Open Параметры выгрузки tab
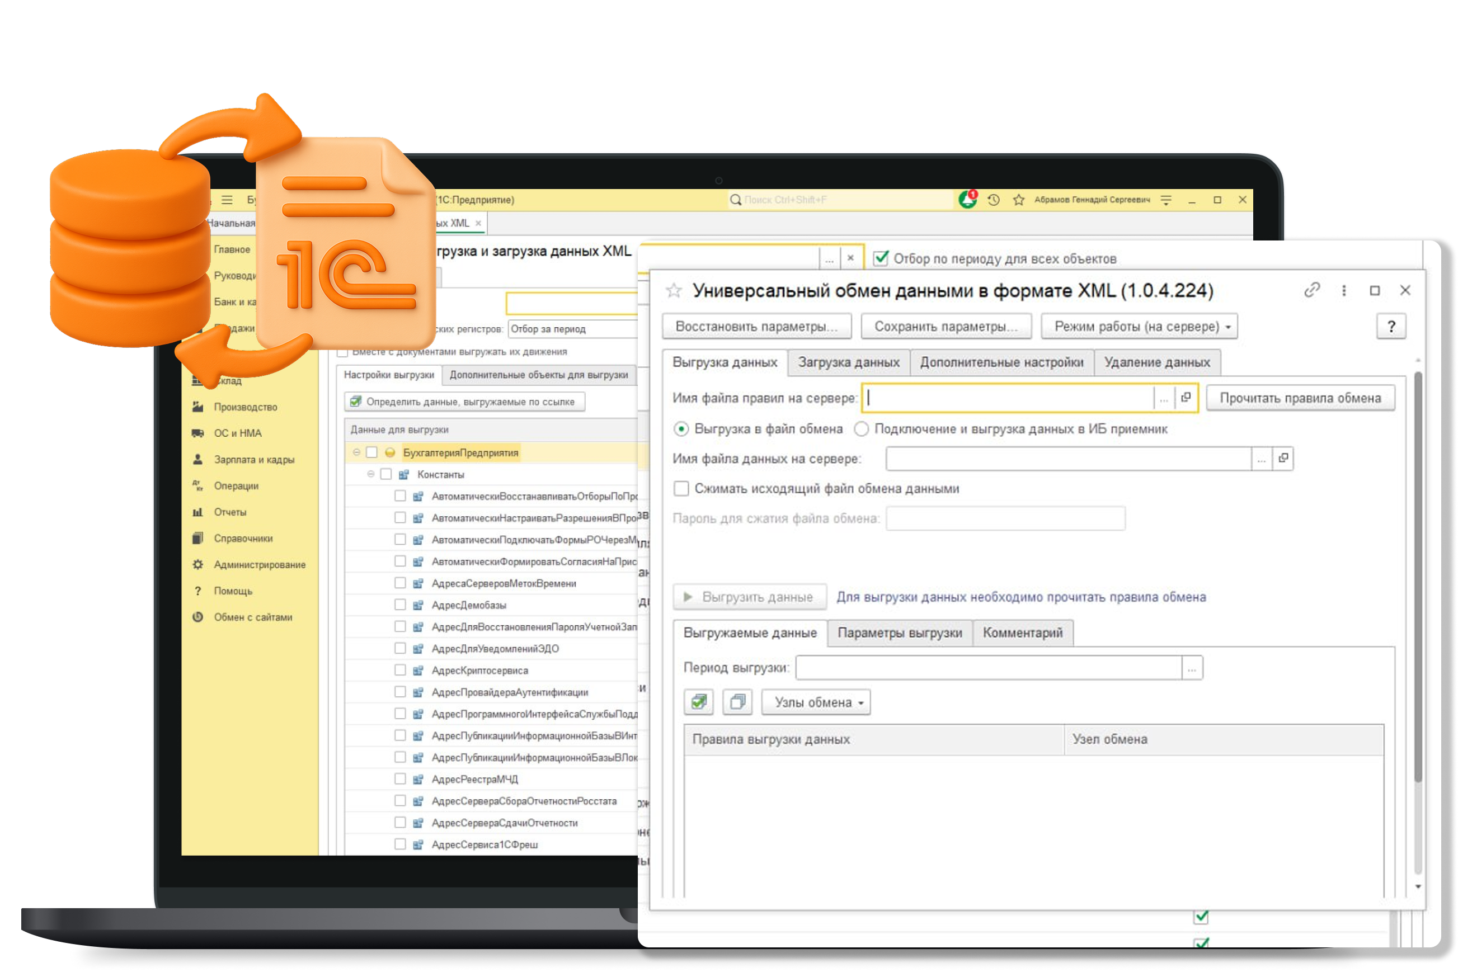This screenshot has height=972, width=1458. click(900, 633)
